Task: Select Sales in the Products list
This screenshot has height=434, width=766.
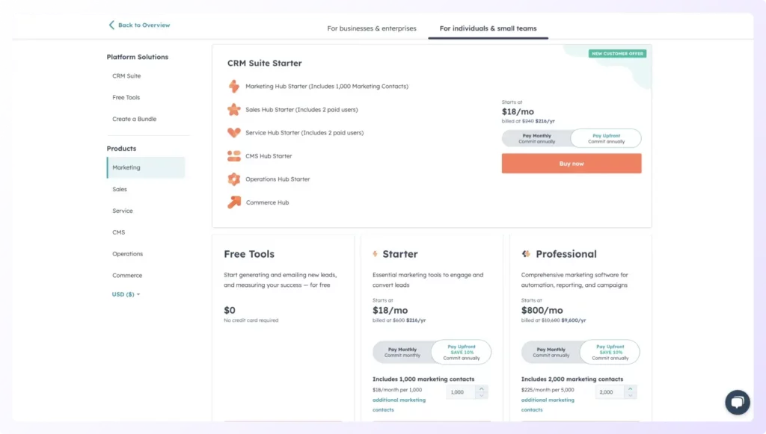Action: click(120, 189)
